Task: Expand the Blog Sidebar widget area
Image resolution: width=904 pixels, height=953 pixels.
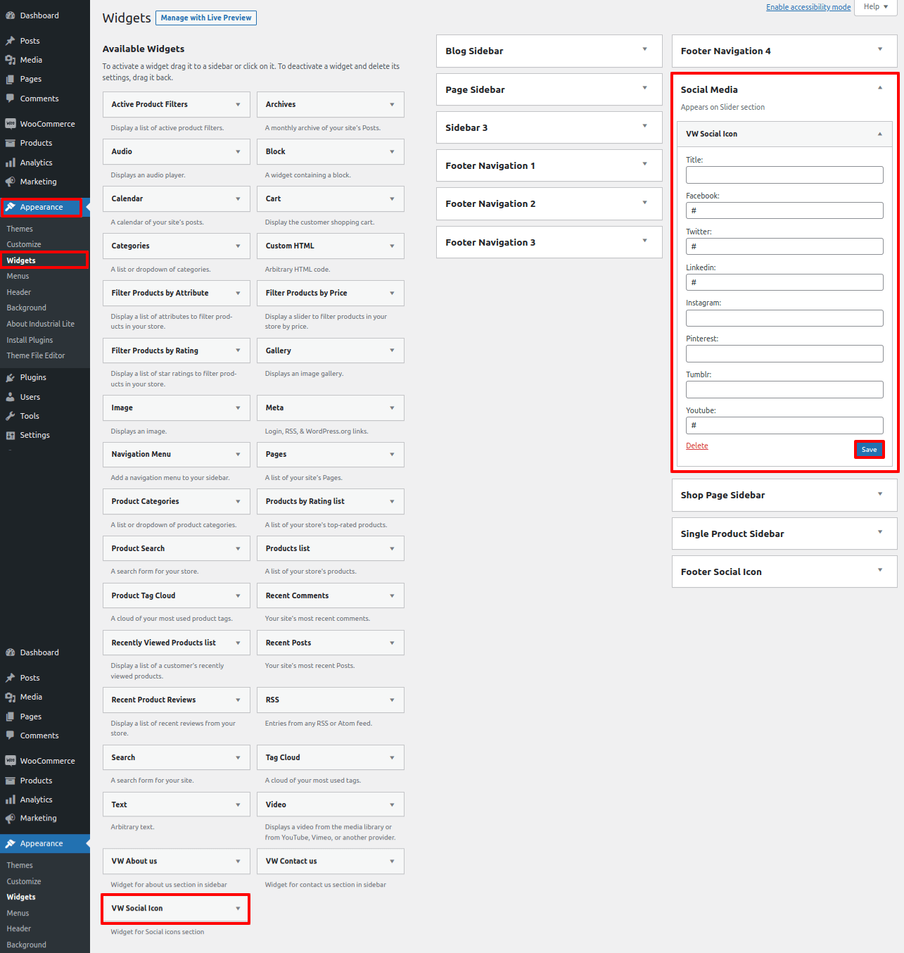Action: [644, 49]
